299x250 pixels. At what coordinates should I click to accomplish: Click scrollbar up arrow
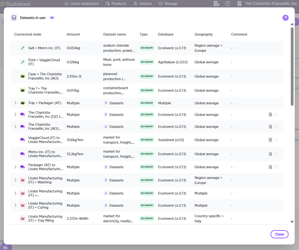pos(292,24)
